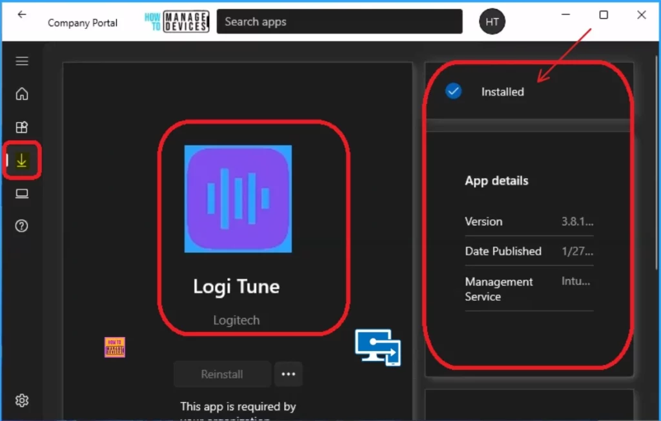The height and width of the screenshot is (421, 661).
Task: Open Help and support in sidebar
Action: click(x=22, y=226)
